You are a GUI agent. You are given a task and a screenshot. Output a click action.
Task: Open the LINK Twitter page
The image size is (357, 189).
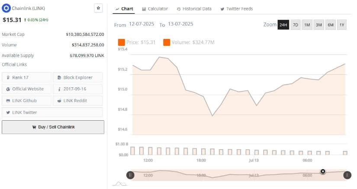pyautogui.click(x=52, y=112)
